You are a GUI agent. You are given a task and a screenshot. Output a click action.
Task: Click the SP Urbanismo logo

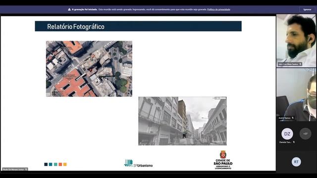pos(139,163)
